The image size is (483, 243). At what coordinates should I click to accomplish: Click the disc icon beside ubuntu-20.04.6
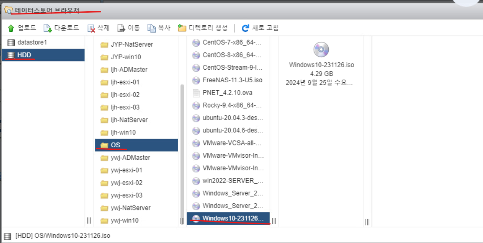click(x=196, y=131)
